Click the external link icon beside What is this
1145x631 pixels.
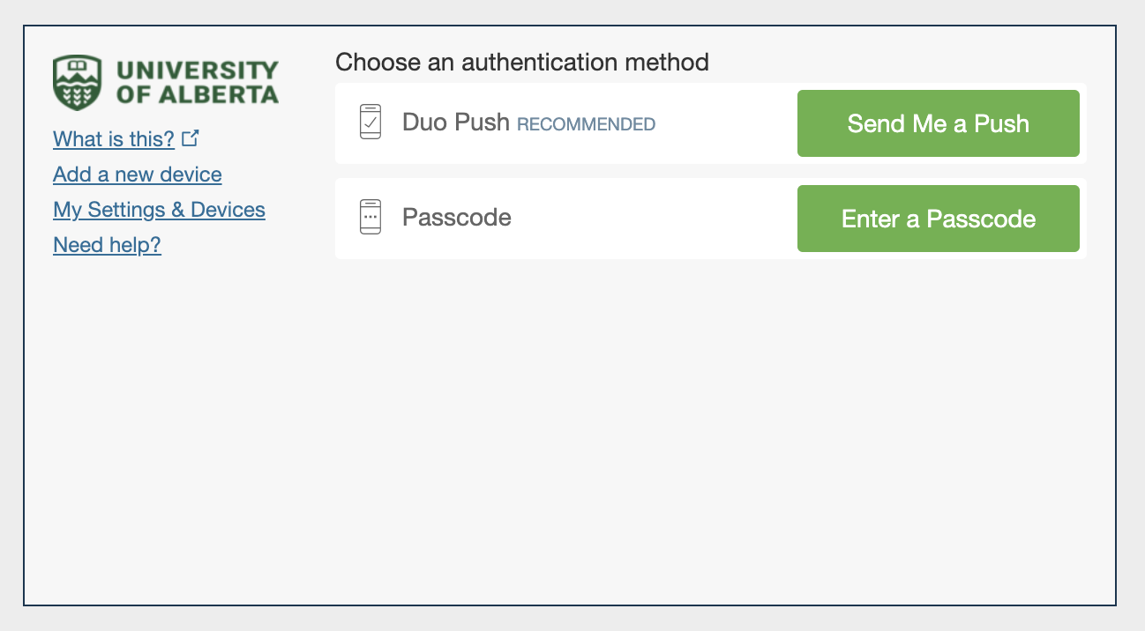[191, 137]
